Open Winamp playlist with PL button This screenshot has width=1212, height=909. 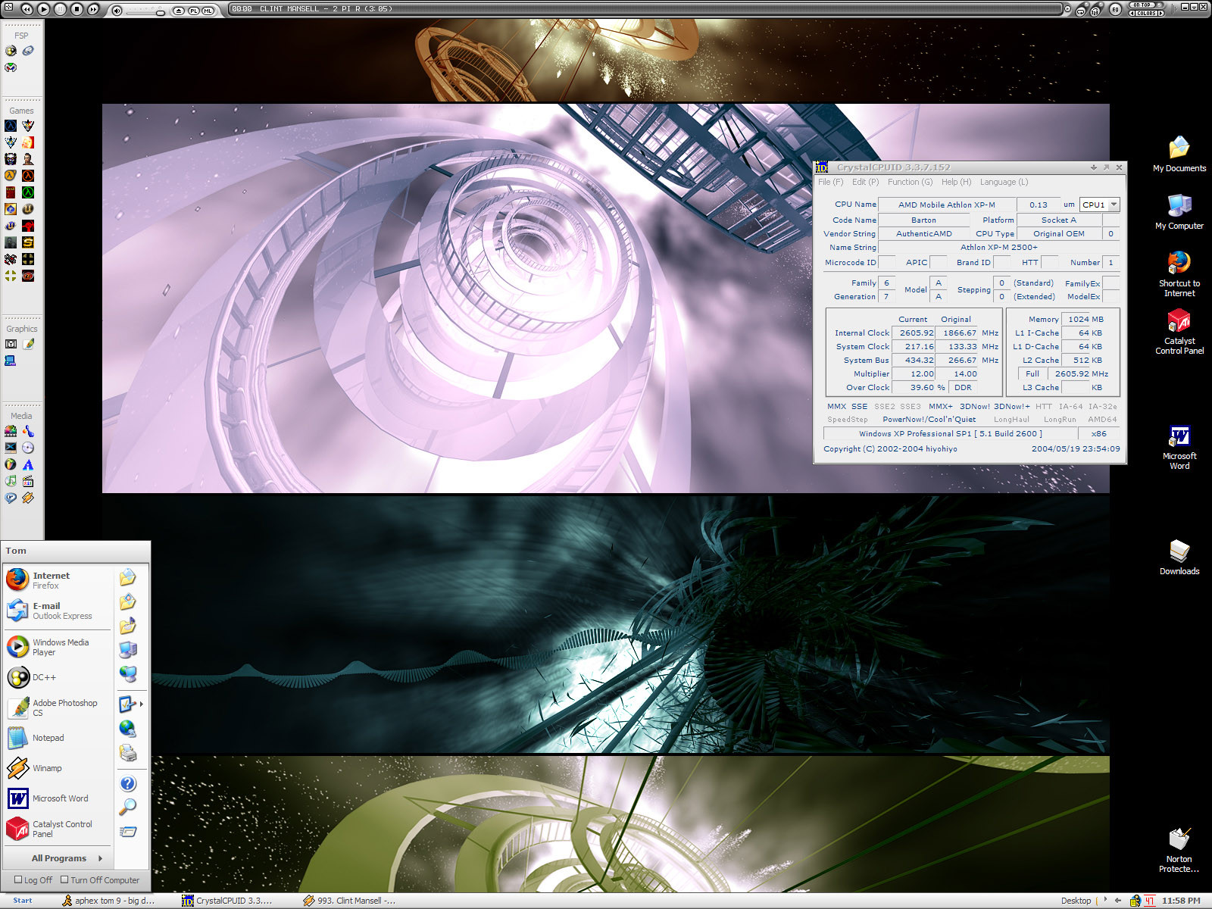point(193,11)
